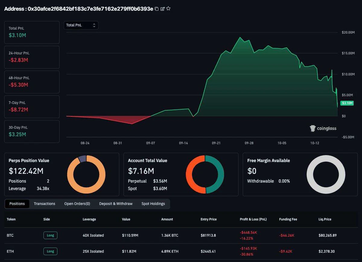Click the Liq.Price column header

click(x=325, y=219)
